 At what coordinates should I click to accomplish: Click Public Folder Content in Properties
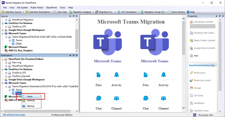click(202, 40)
